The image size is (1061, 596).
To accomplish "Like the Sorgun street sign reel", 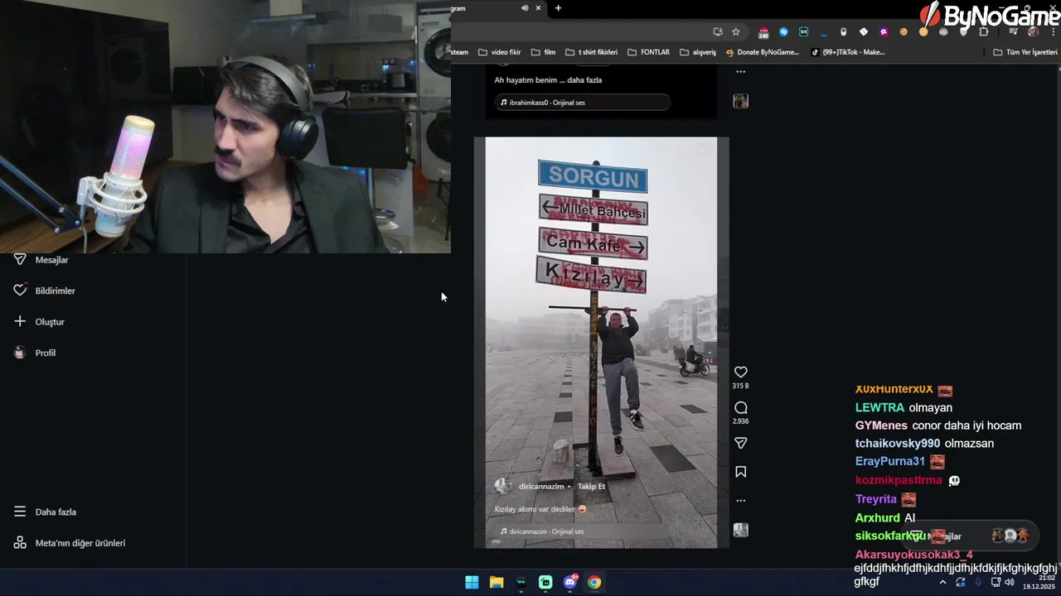I will click(741, 372).
